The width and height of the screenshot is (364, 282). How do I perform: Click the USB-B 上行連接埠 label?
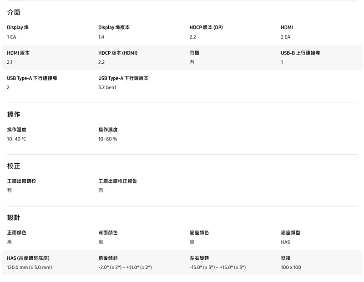[300, 53]
